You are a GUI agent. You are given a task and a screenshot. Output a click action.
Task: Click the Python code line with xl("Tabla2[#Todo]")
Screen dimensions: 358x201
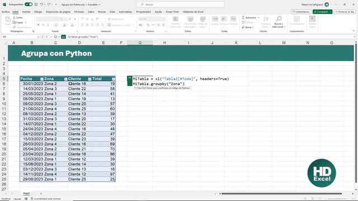pos(181,79)
